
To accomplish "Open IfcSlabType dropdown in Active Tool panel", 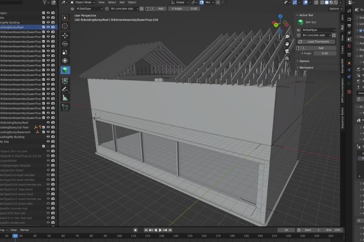I will pyautogui.click(x=318, y=30).
